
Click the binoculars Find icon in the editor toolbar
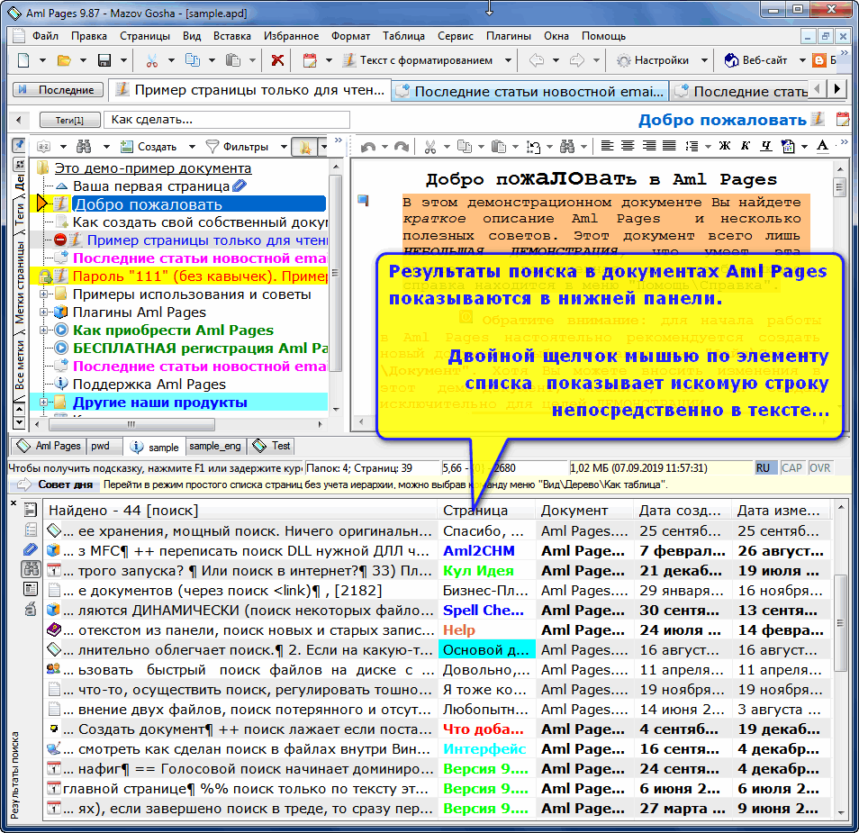[567, 146]
